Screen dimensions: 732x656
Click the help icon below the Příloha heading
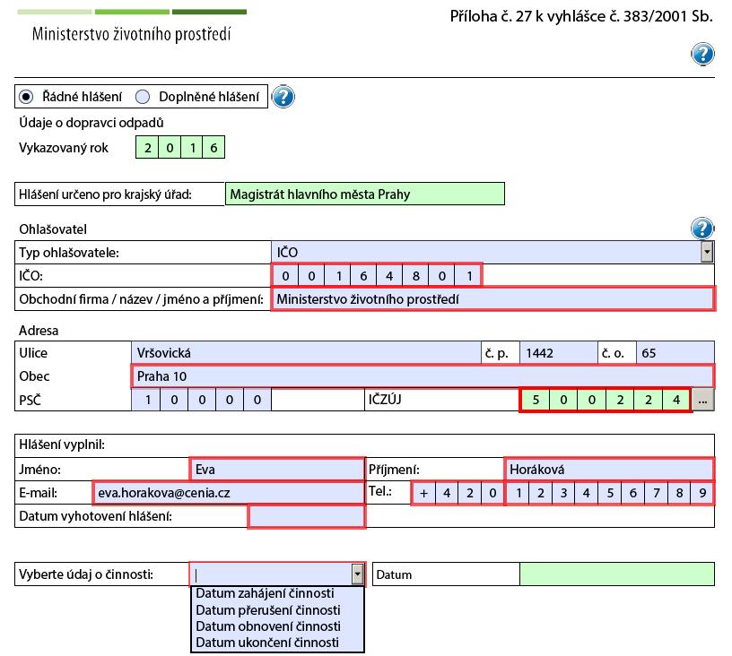[x=702, y=54]
